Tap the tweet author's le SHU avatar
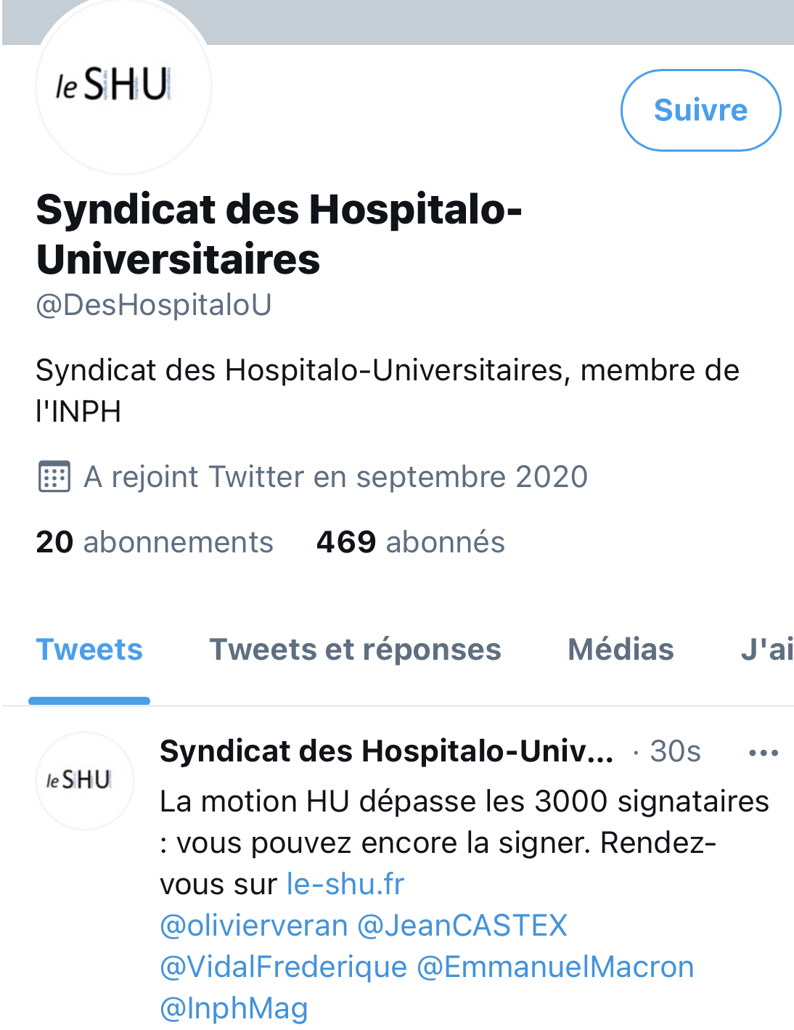The height and width of the screenshot is (1030, 794). click(85, 781)
